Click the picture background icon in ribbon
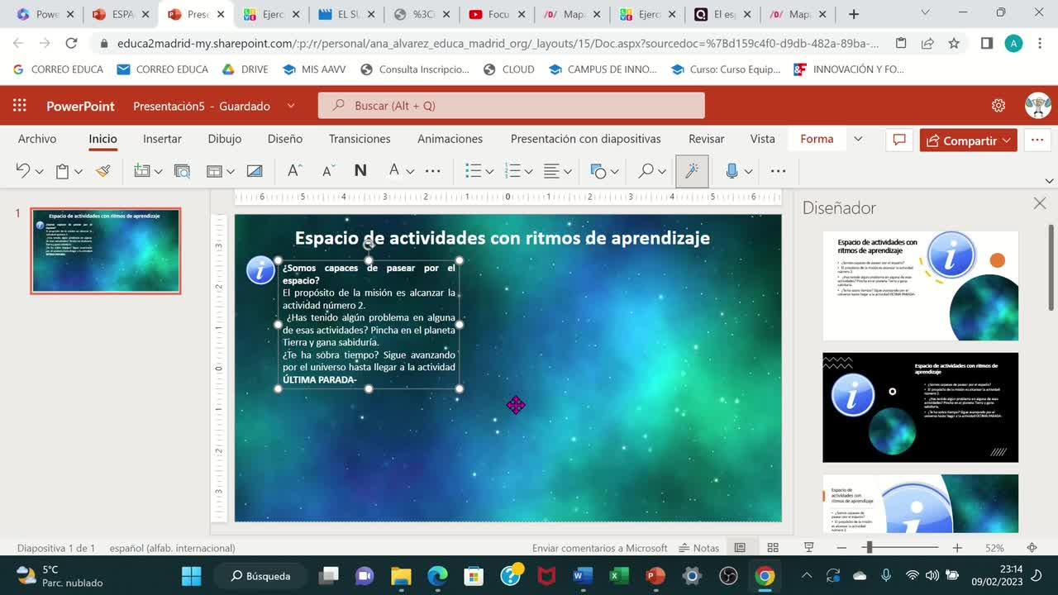The width and height of the screenshot is (1058, 595). click(255, 171)
